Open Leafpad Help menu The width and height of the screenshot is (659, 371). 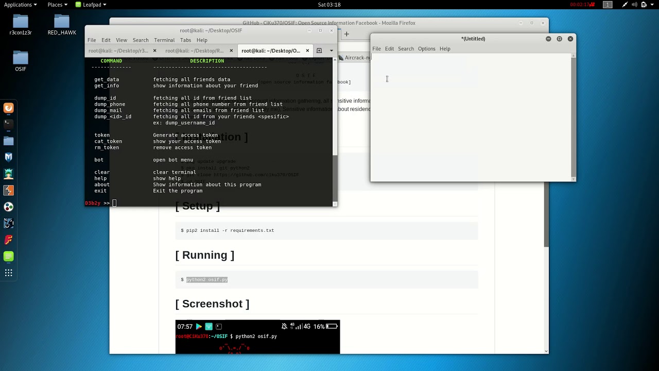(445, 49)
